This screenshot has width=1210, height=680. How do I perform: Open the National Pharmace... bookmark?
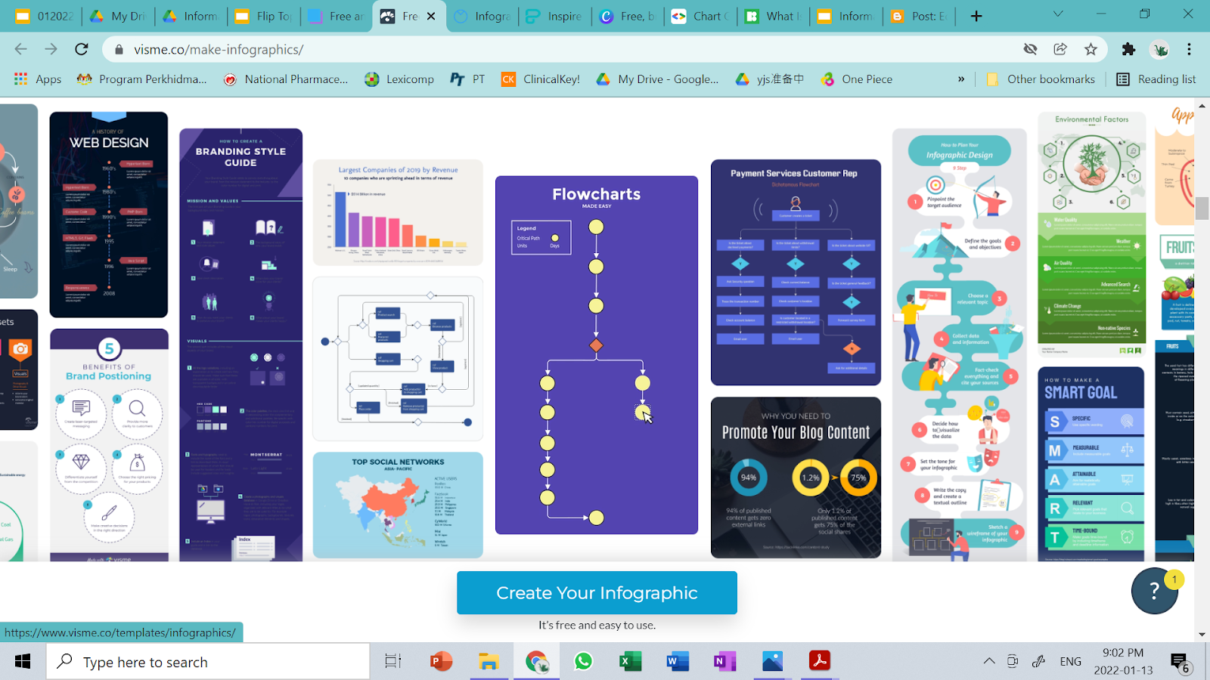click(x=286, y=79)
